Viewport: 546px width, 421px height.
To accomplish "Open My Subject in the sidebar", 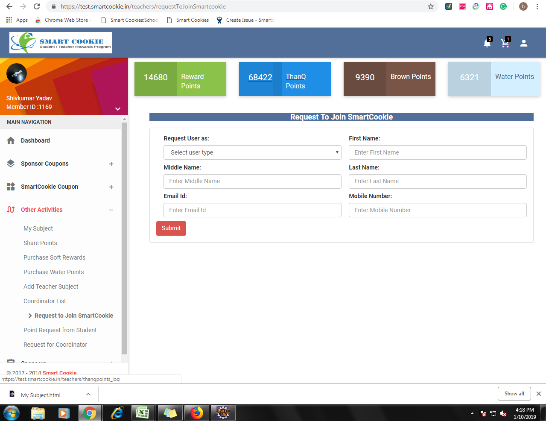I will tap(38, 228).
